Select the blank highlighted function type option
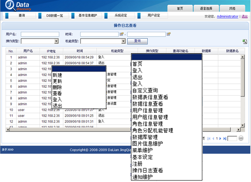Image resolution: width=251 pixels, height=182 pixels. click(167, 57)
